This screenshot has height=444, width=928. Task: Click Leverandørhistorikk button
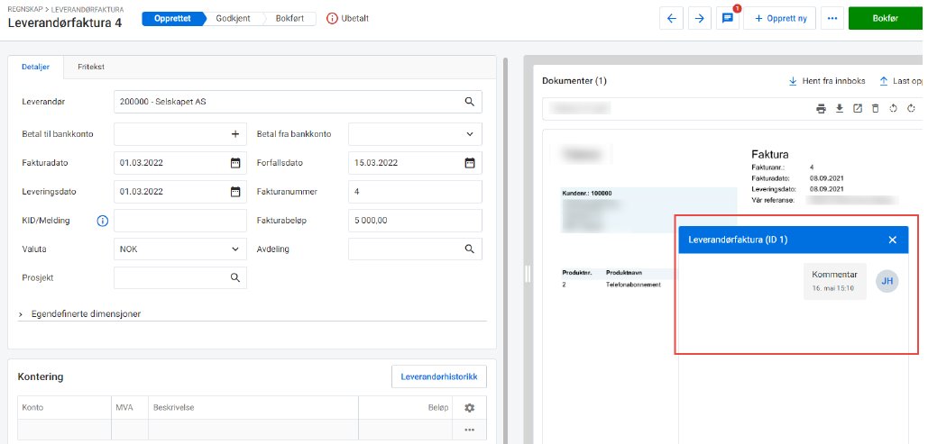[x=438, y=376]
